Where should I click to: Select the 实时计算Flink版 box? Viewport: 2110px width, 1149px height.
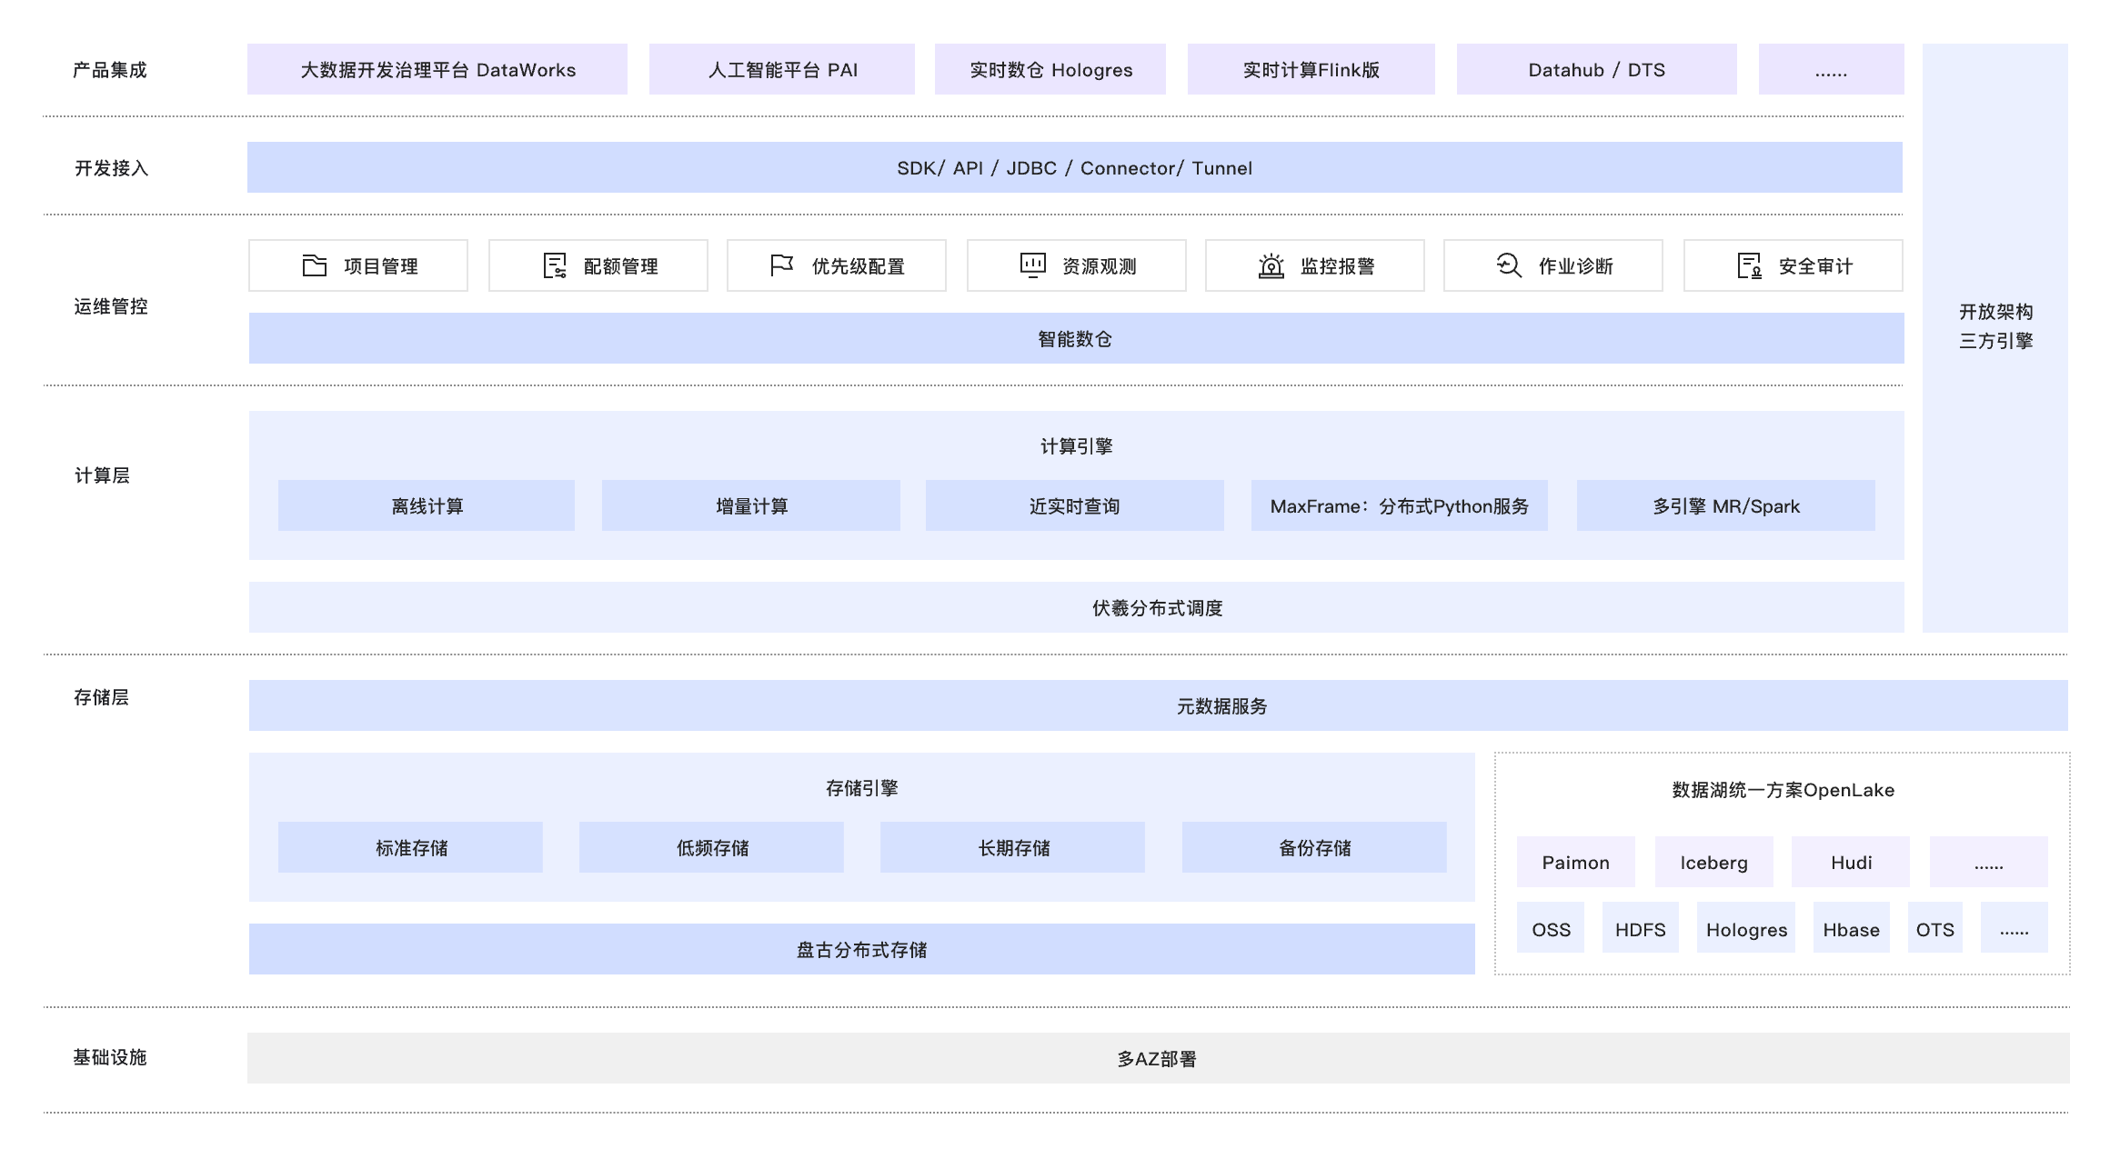(x=1311, y=69)
